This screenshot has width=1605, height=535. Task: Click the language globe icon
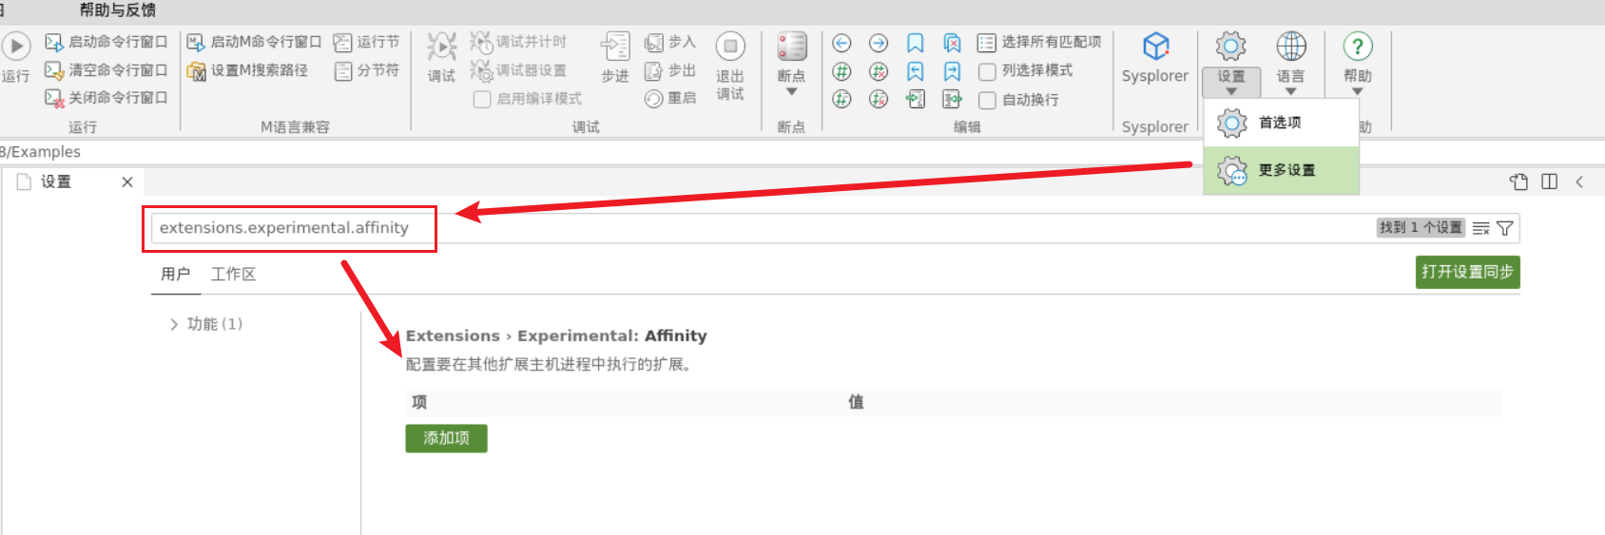(1290, 46)
